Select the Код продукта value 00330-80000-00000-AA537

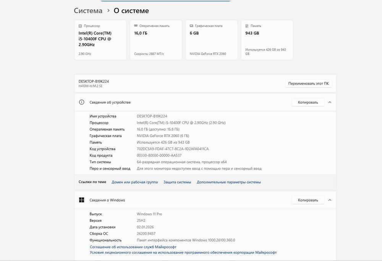coord(159,155)
